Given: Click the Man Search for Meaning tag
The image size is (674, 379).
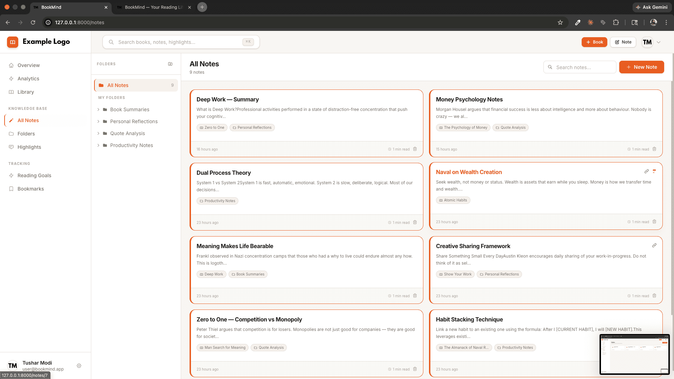Looking at the screenshot, I should (223, 347).
